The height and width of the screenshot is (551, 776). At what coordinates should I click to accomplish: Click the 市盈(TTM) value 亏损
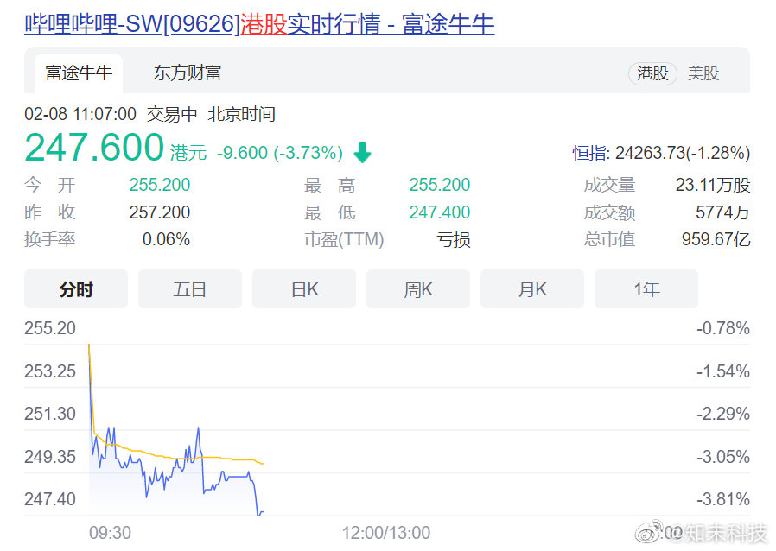[x=453, y=240]
